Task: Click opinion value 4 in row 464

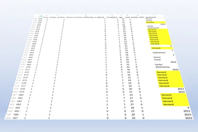Action: tap(120, 52)
